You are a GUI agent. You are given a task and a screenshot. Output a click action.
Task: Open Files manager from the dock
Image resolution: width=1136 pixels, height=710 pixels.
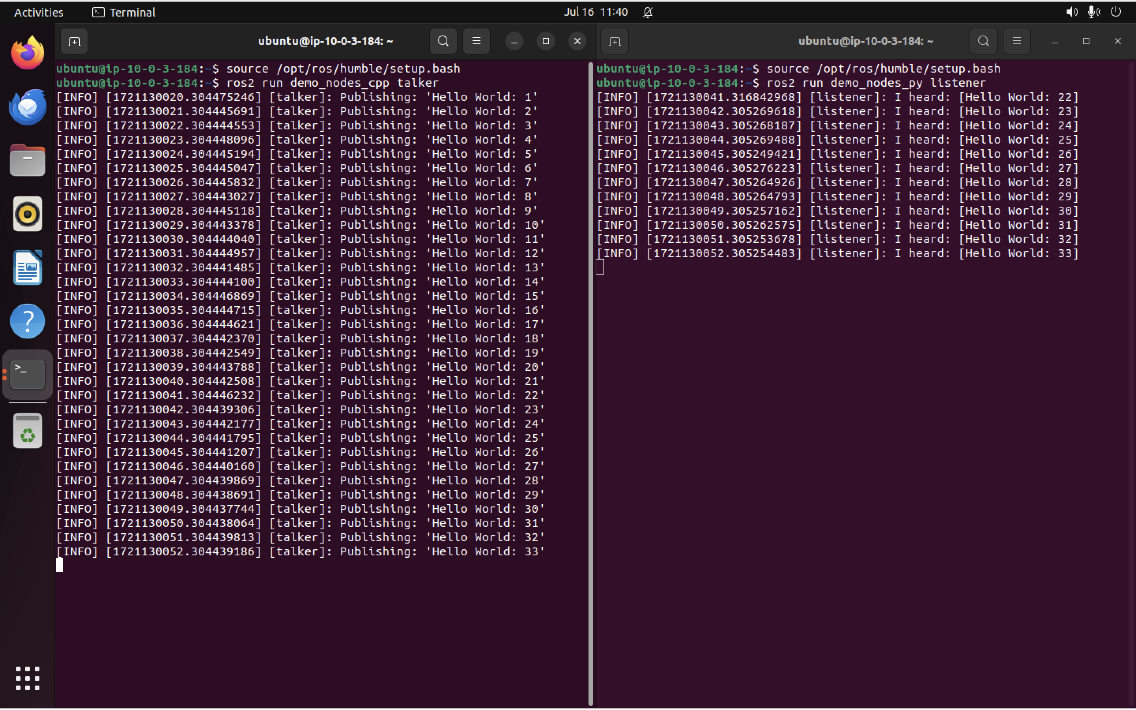(27, 161)
